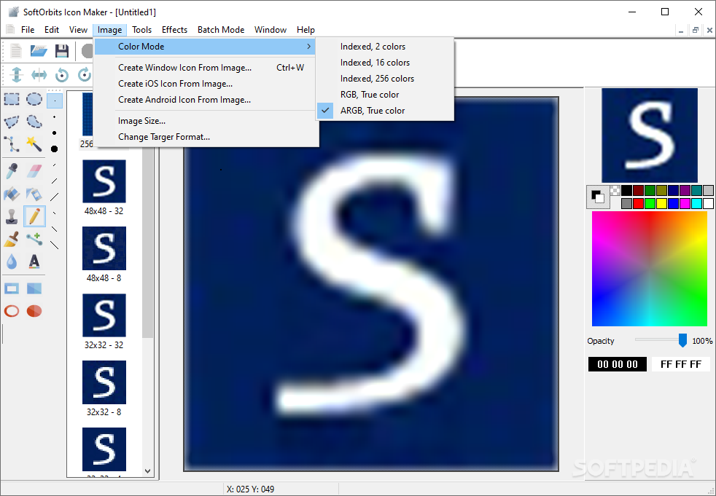Open the View menu
The image size is (716, 496).
pos(78,30)
